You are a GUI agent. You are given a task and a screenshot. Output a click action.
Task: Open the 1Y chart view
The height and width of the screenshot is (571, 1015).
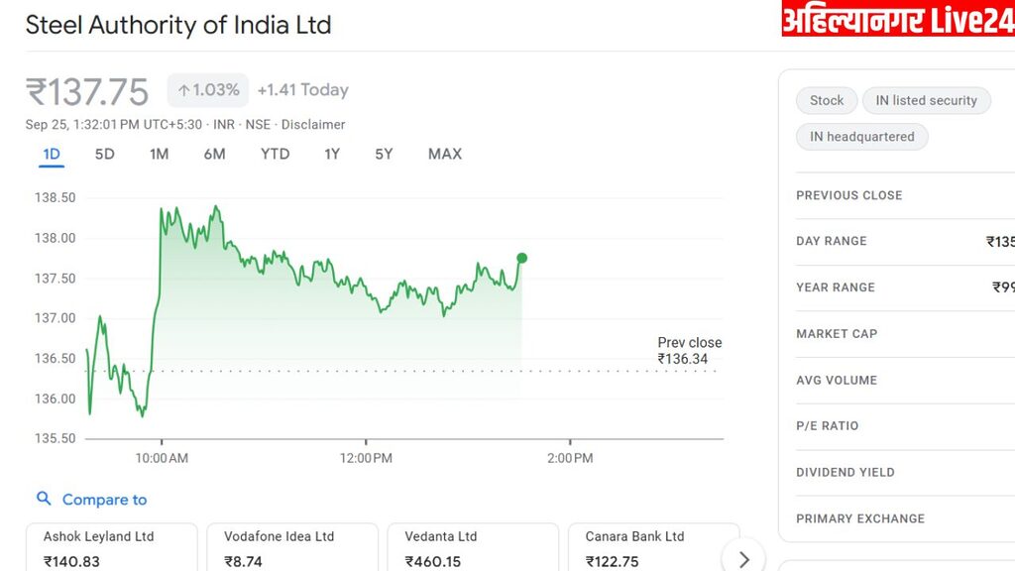click(332, 154)
